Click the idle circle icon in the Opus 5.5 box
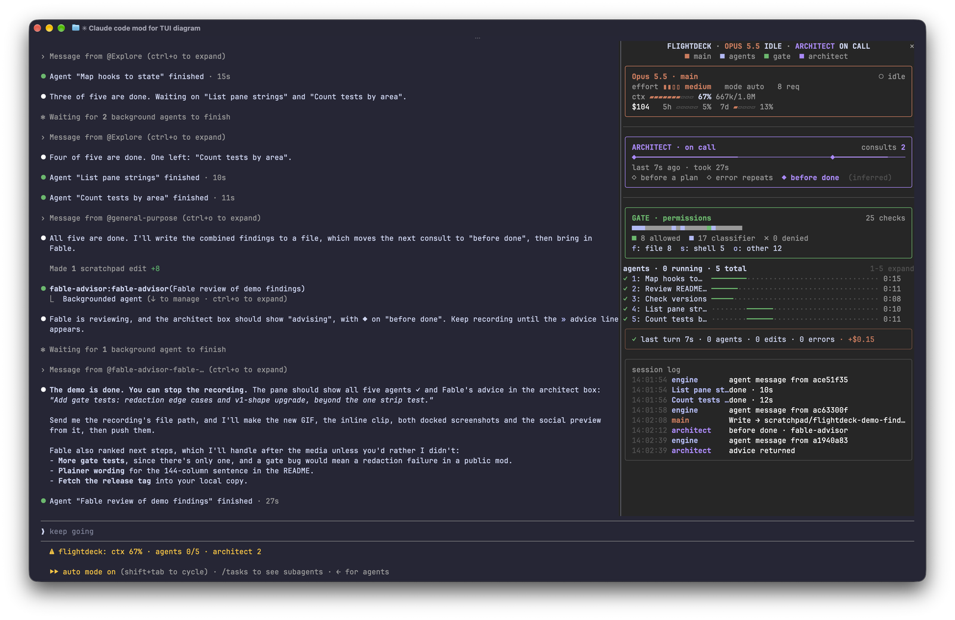The height and width of the screenshot is (620, 955). point(881,76)
